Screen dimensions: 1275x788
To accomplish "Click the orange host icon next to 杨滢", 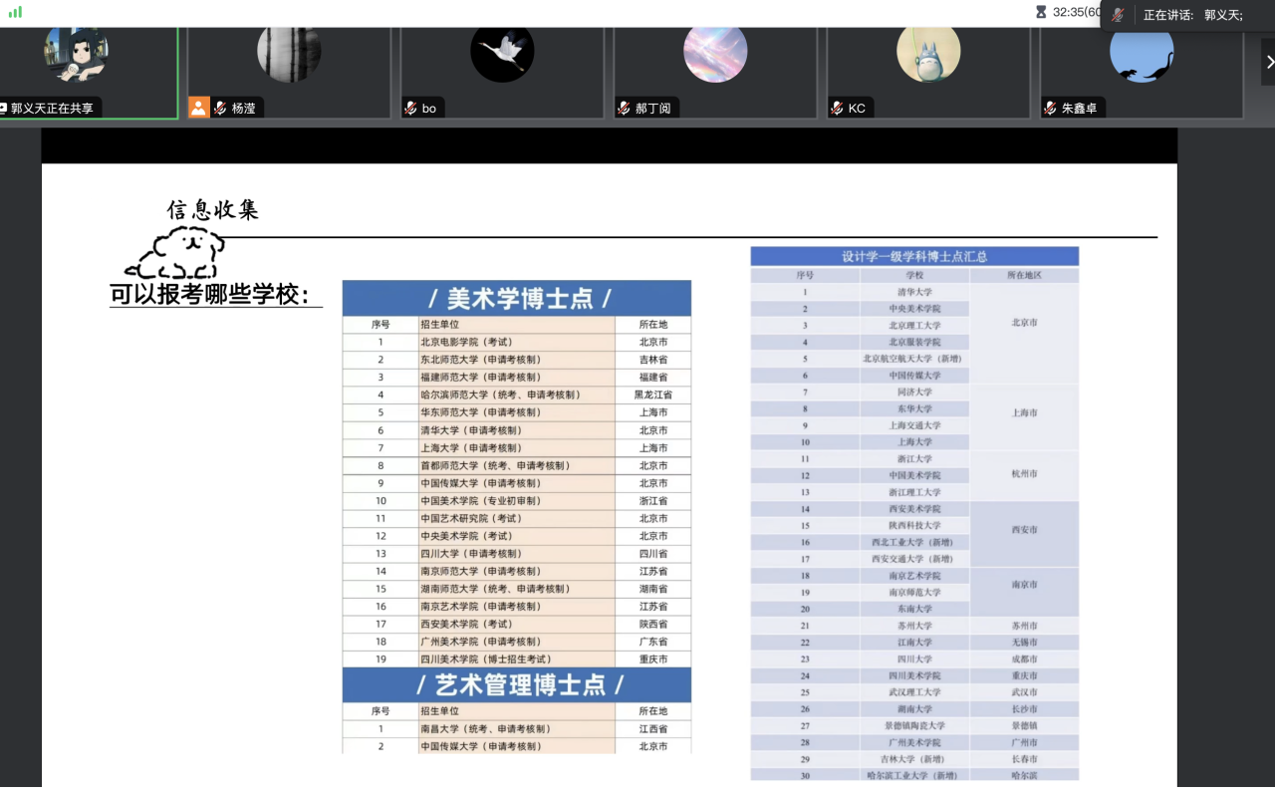I will point(199,108).
